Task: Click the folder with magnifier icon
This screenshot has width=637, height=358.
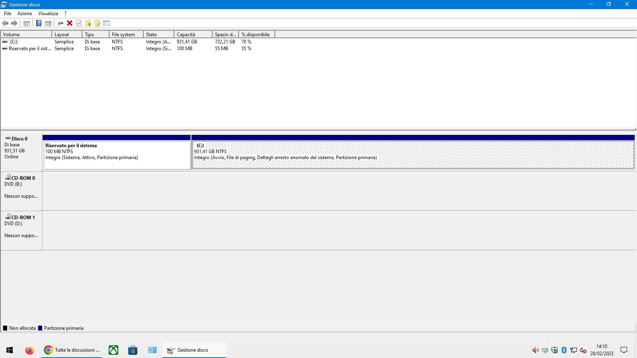Action: point(97,23)
